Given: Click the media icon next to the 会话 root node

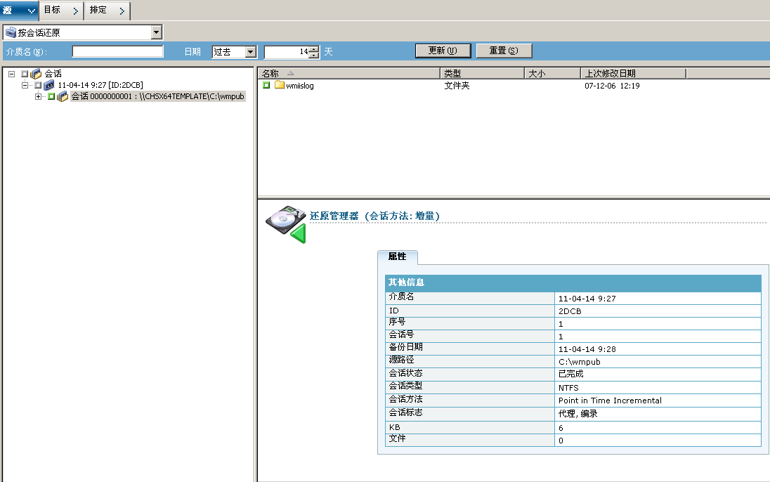Looking at the screenshot, I should (34, 73).
